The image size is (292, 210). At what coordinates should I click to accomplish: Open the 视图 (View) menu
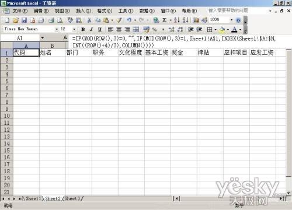click(x=62, y=11)
